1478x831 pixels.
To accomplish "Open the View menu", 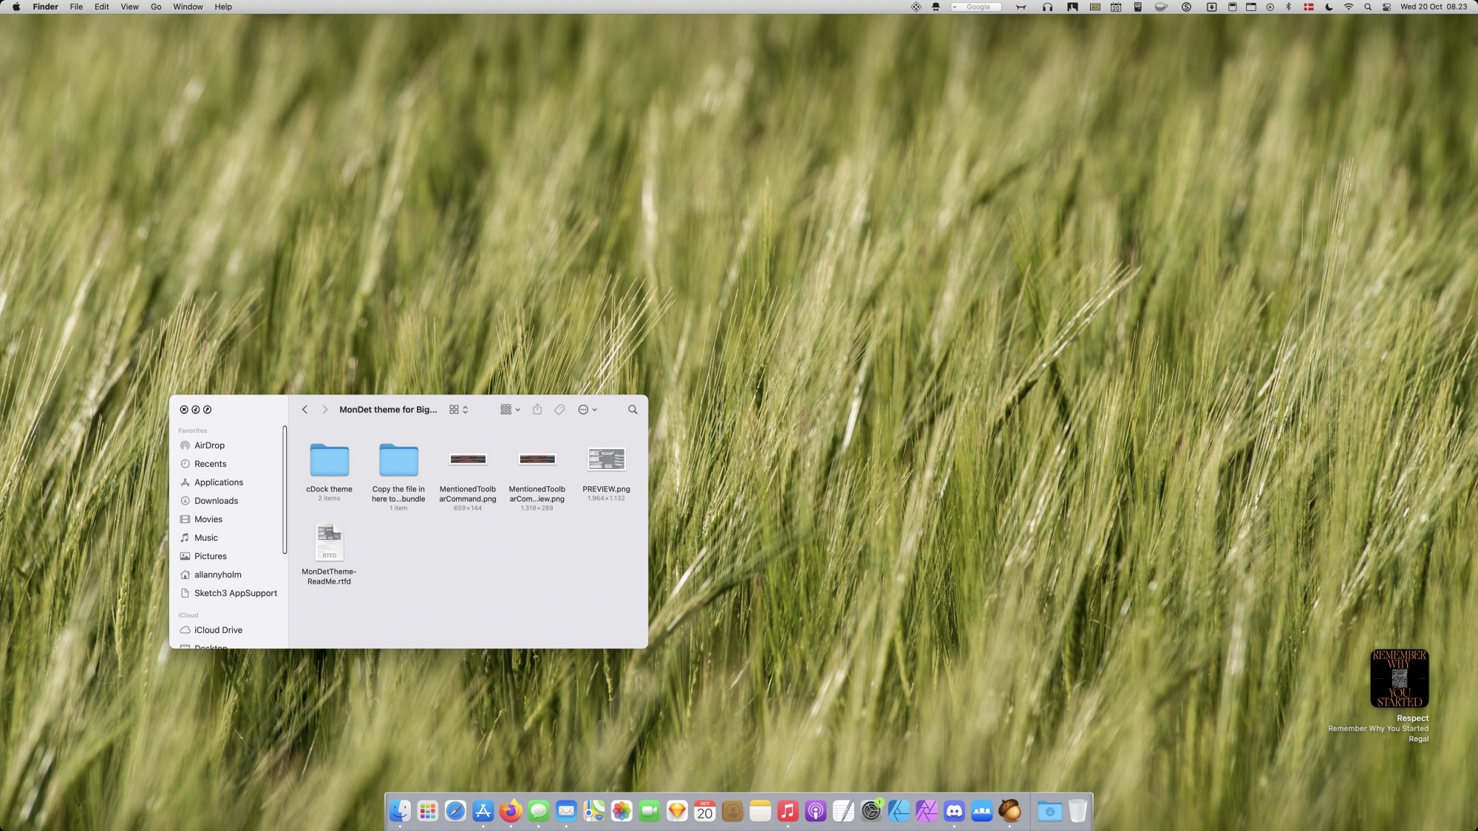I will click(129, 7).
